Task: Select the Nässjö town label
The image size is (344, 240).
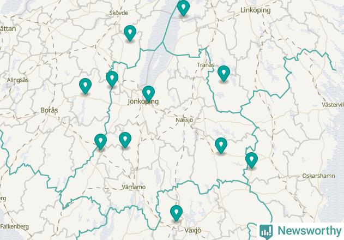Action: coord(184,120)
